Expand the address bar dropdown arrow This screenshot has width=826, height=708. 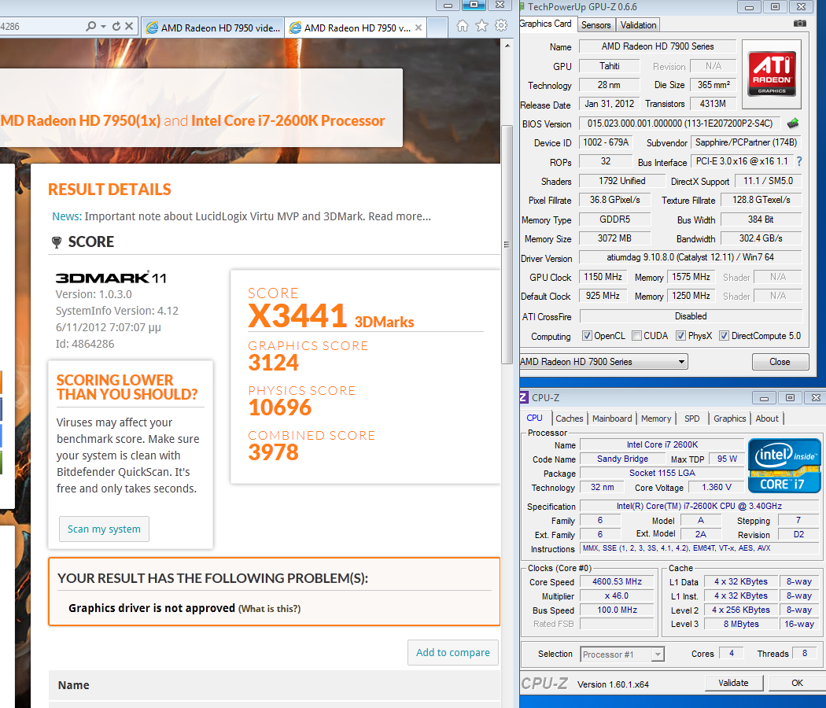[104, 26]
